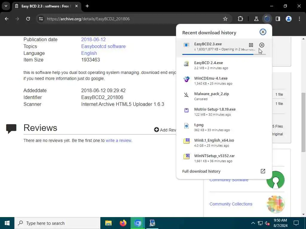
Task: Click Motrix-Setup-1.8.19.exe installer icon
Action: [186, 110]
